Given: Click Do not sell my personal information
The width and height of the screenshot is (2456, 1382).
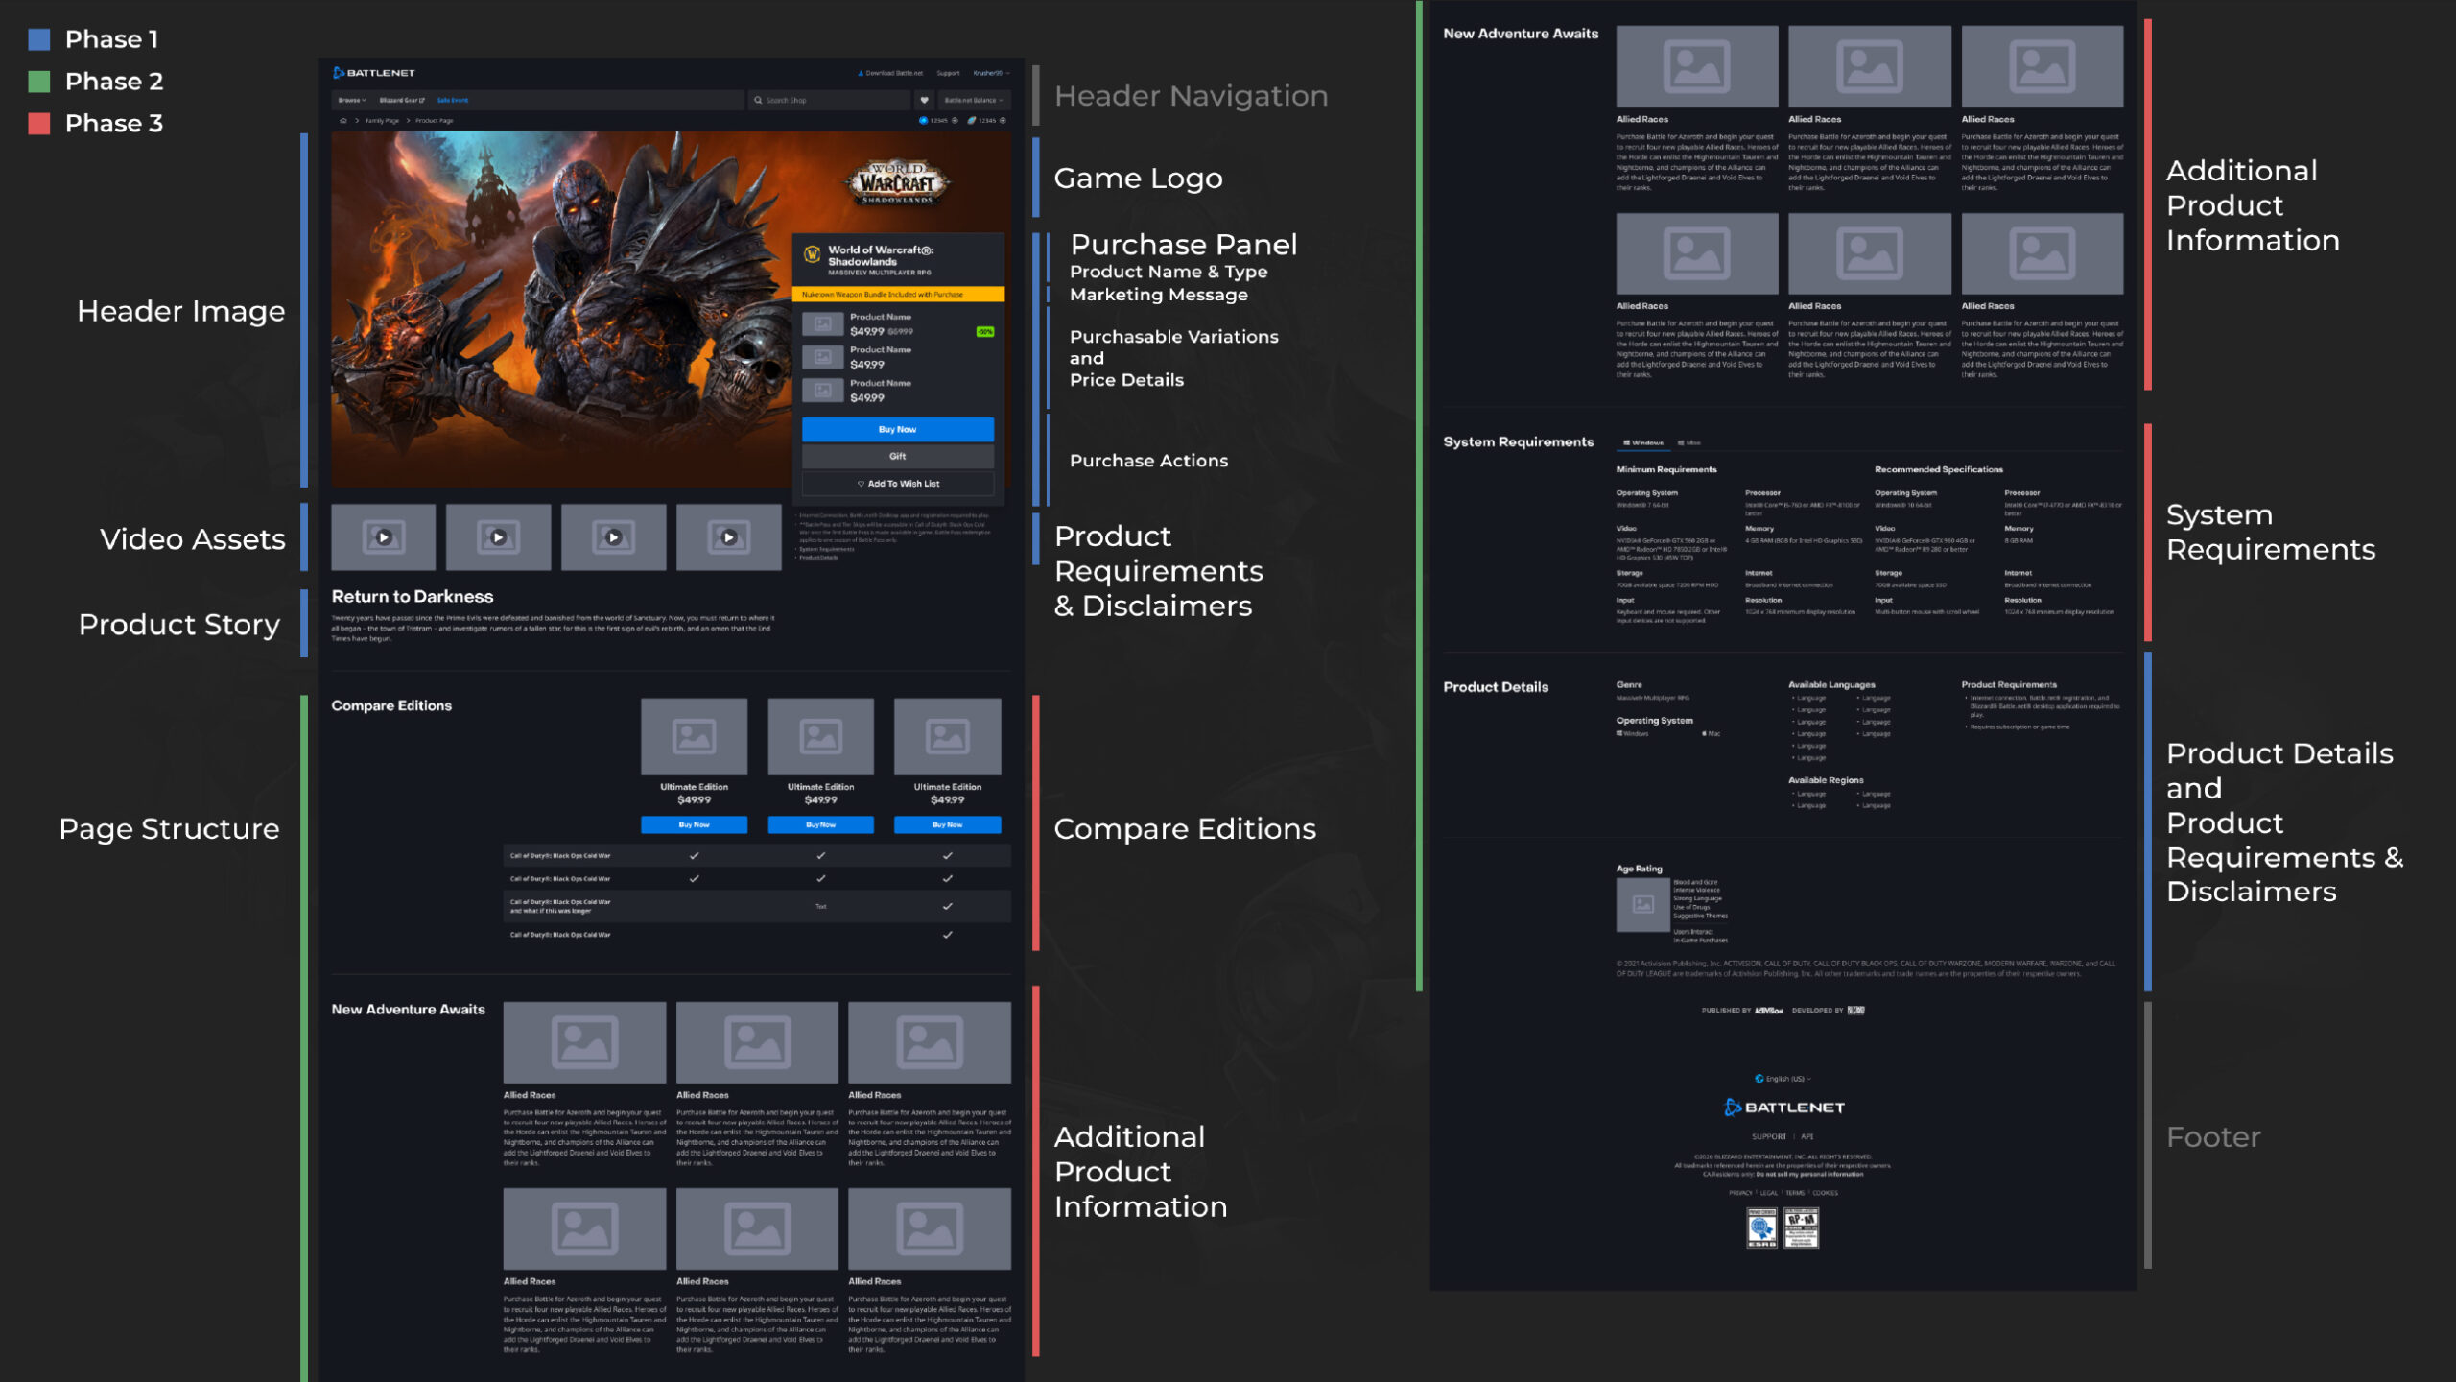Looking at the screenshot, I should pyautogui.click(x=1811, y=1174).
